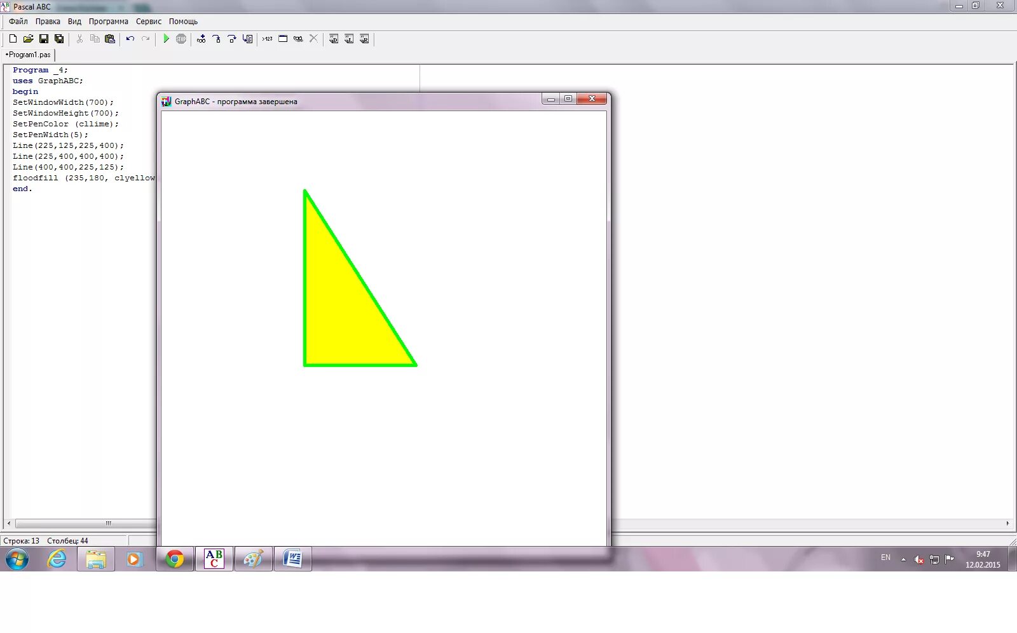Open Windows Media Player from the taskbar
1017x633 pixels.
pyautogui.click(x=134, y=559)
